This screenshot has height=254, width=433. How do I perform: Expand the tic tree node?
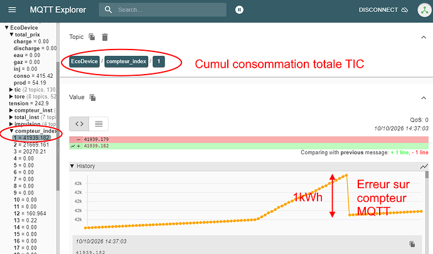pyautogui.click(x=11, y=90)
